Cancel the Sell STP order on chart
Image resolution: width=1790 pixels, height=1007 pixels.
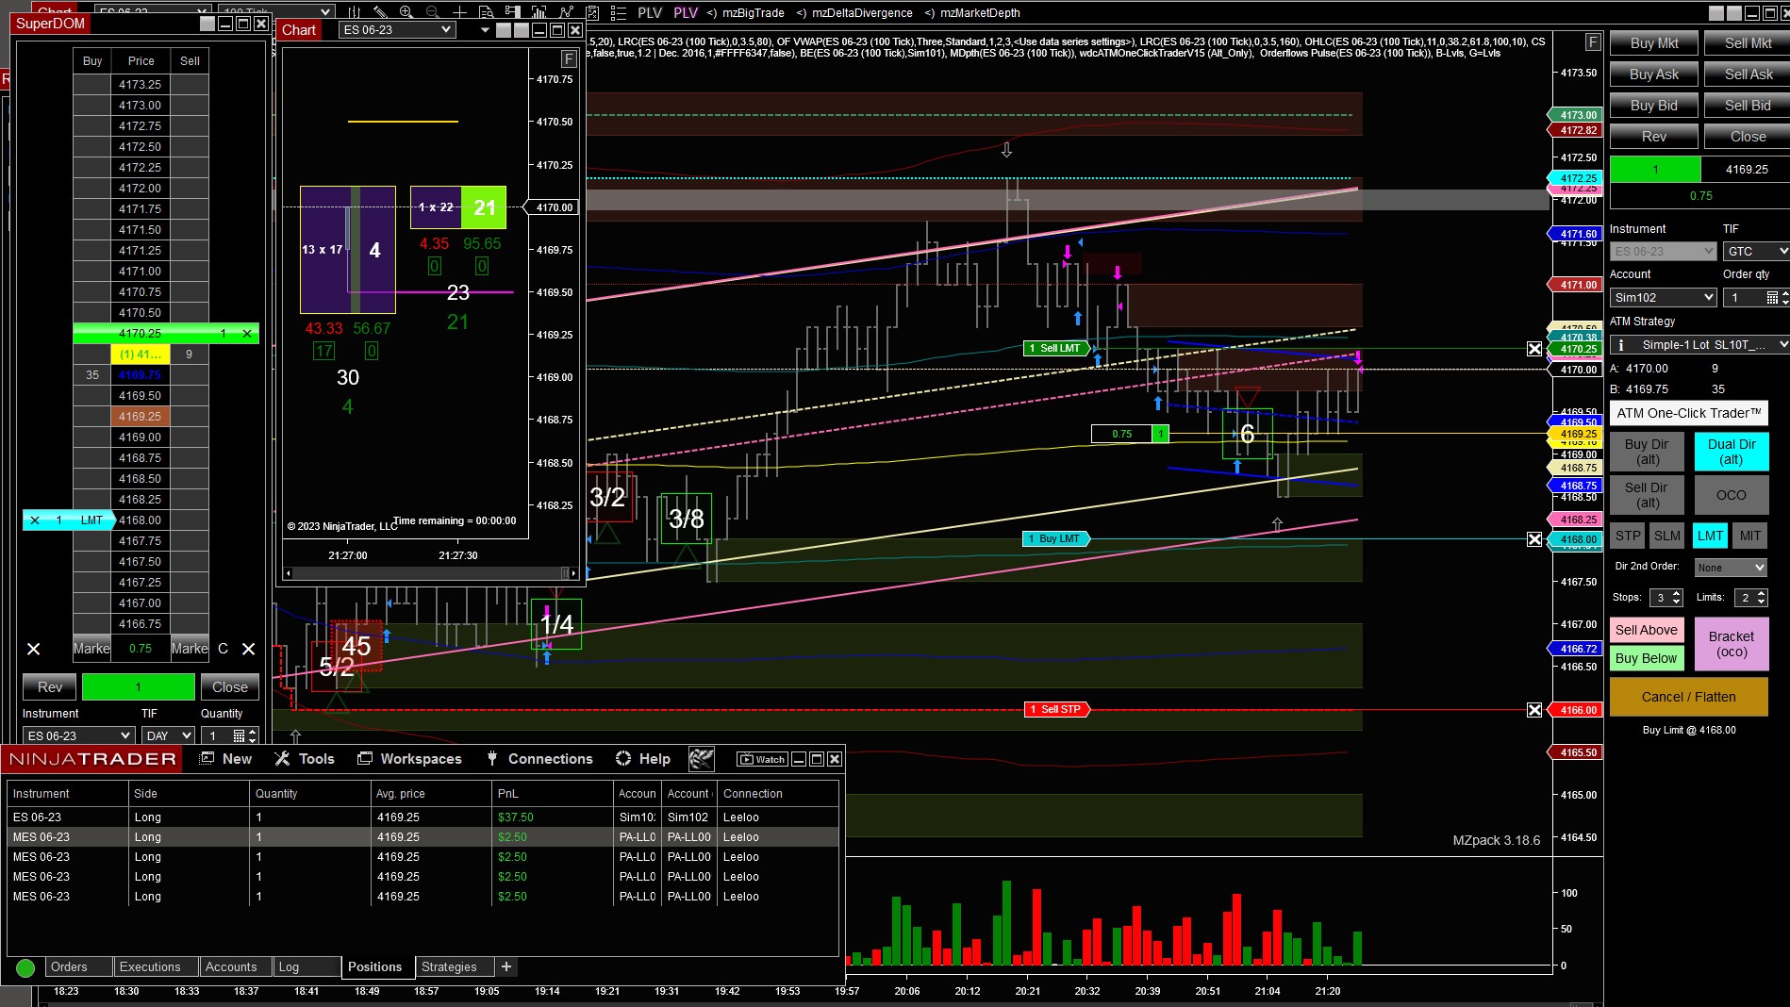(1534, 710)
